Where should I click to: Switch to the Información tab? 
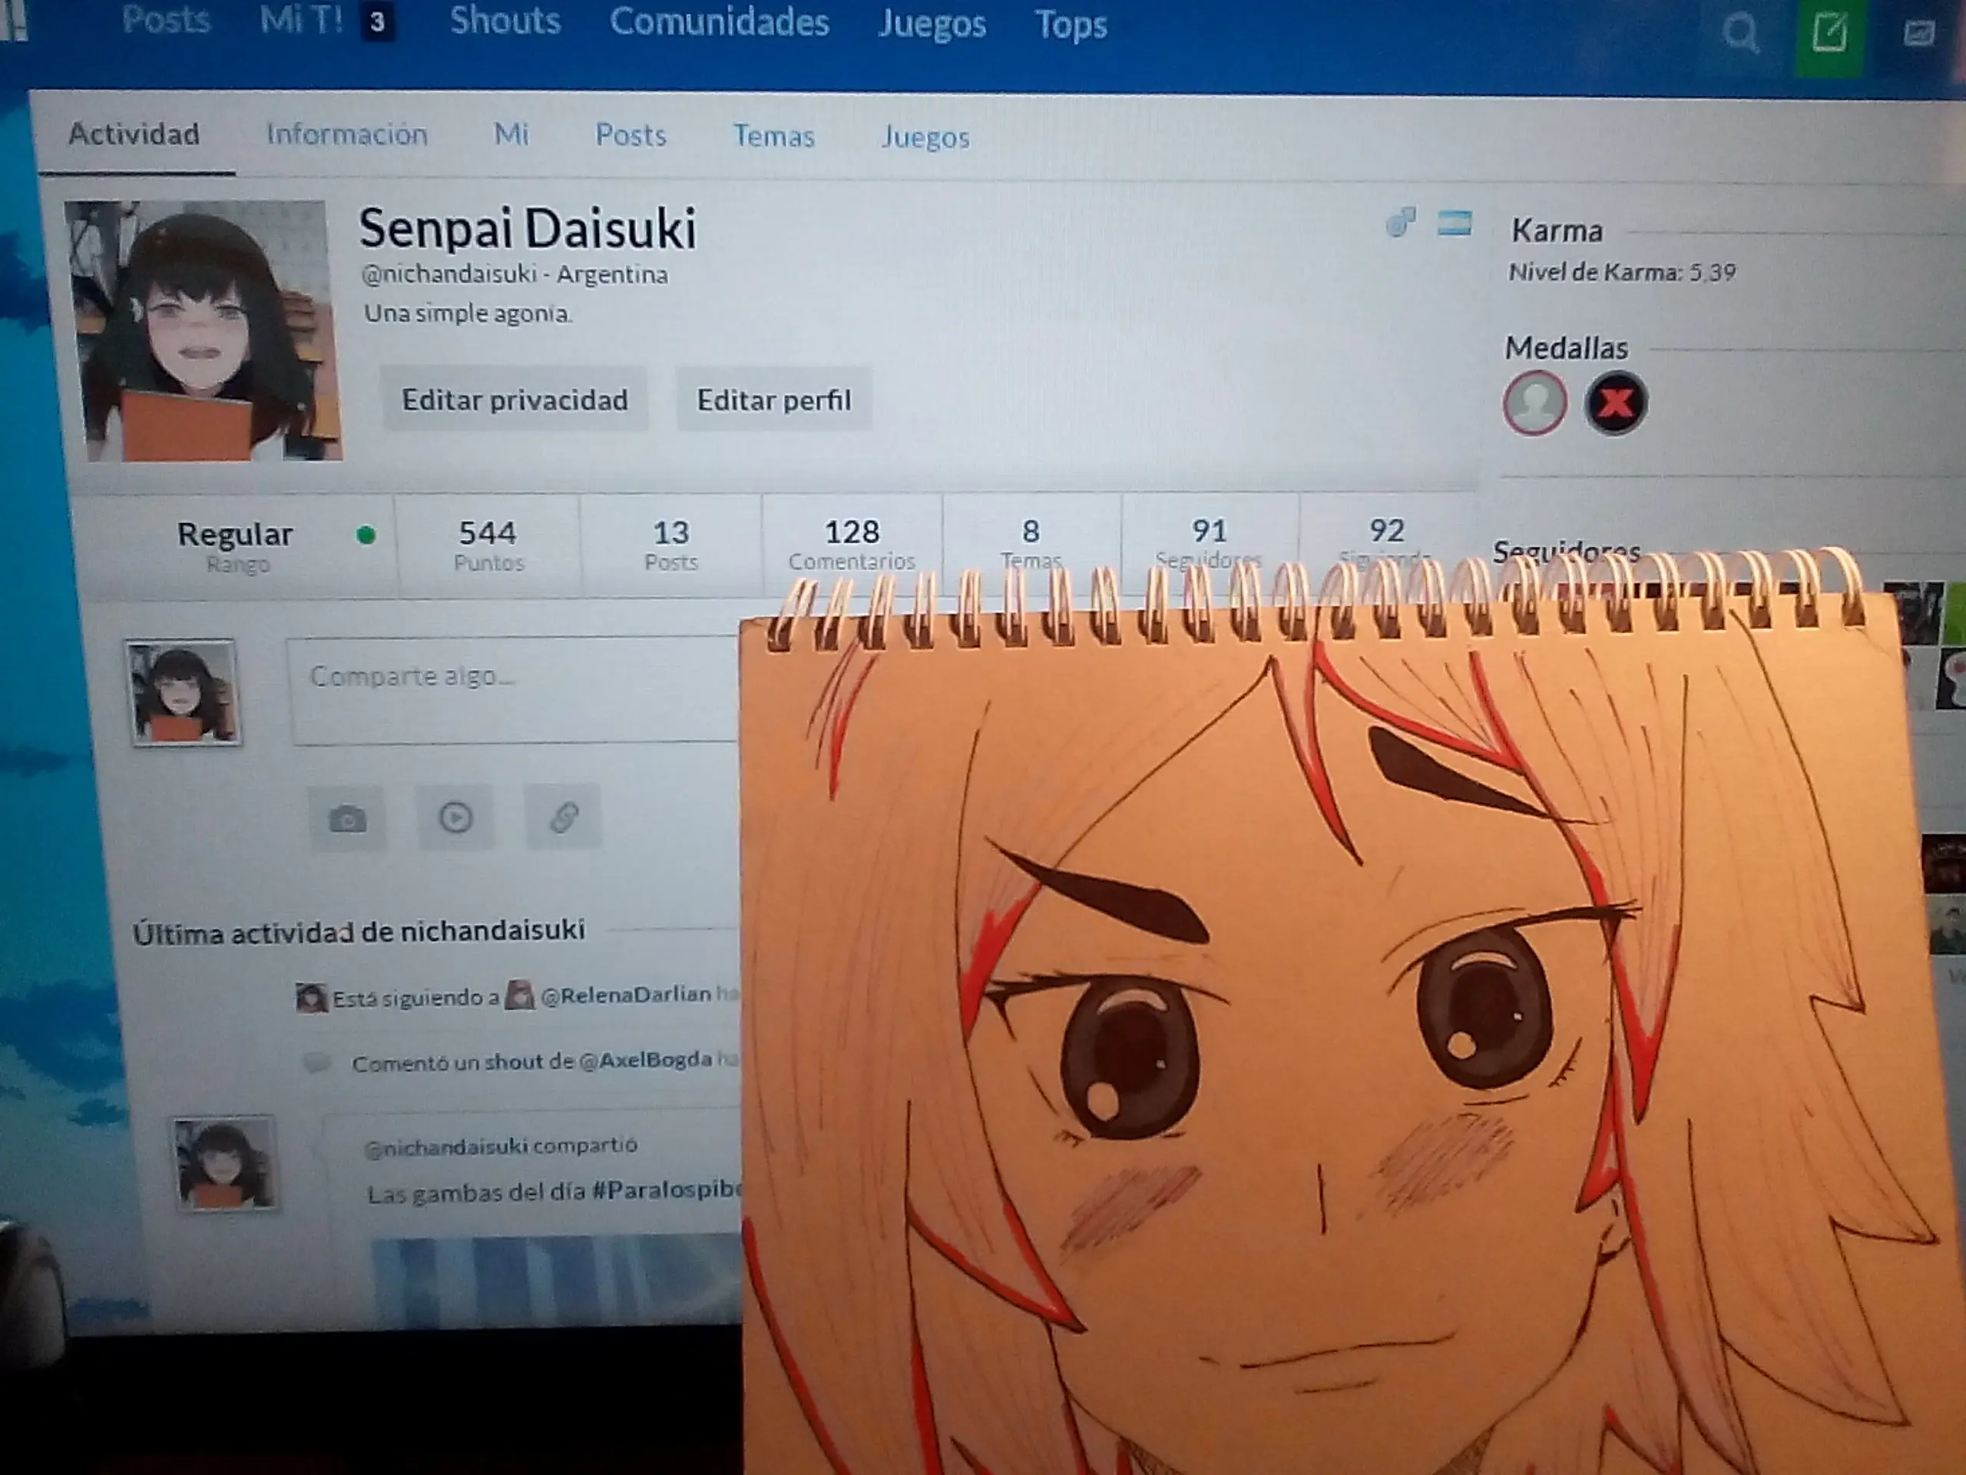[x=346, y=134]
